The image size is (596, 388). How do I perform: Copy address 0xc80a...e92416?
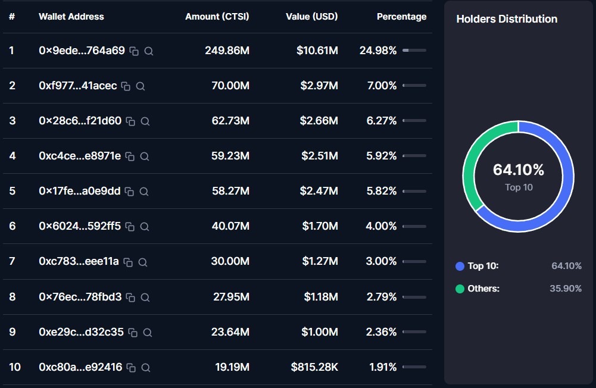point(131,368)
